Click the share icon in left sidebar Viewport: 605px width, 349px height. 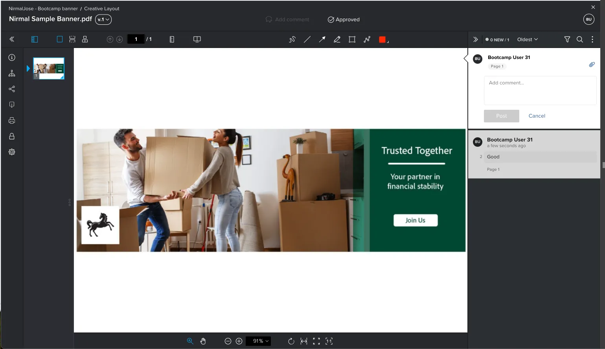click(x=12, y=89)
